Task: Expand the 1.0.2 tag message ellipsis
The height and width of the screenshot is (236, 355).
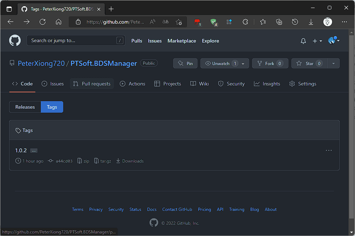Action: pyautogui.click(x=34, y=151)
